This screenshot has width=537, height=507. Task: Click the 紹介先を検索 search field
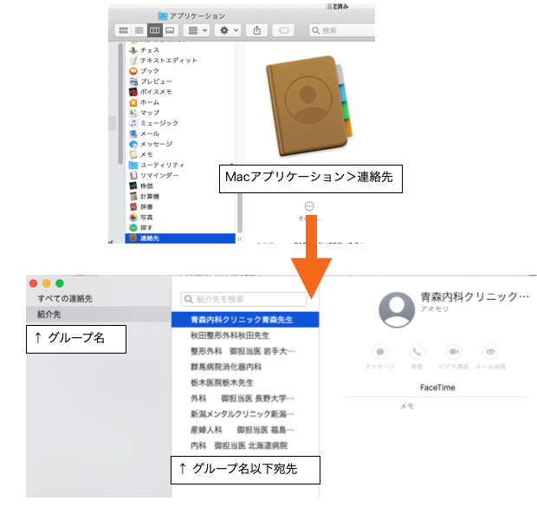click(x=243, y=299)
